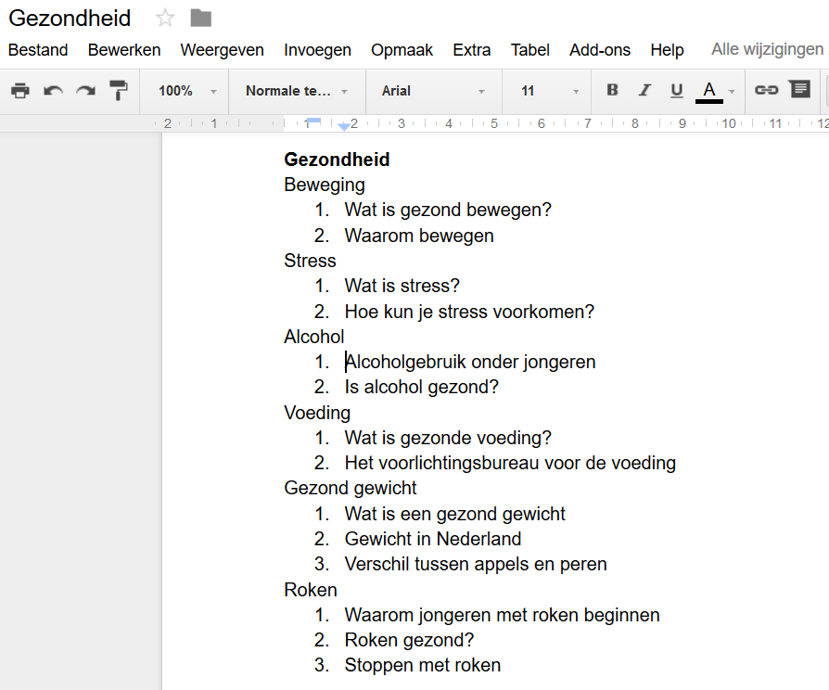The image size is (829, 690).
Task: Click the line Is alcohol gezond?
Action: tap(421, 387)
